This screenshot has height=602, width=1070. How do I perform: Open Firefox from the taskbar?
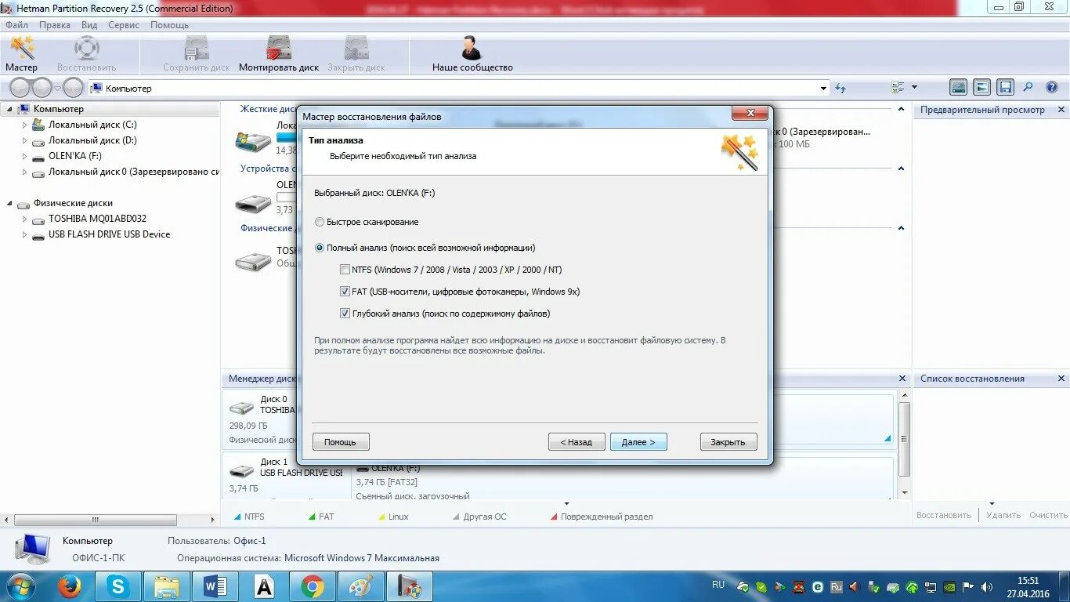(x=70, y=586)
